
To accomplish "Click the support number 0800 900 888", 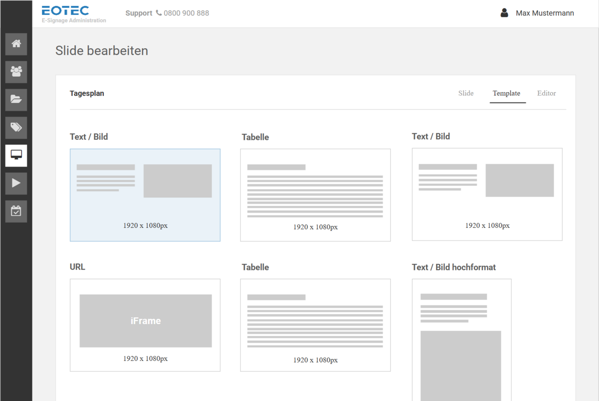I will click(x=186, y=13).
